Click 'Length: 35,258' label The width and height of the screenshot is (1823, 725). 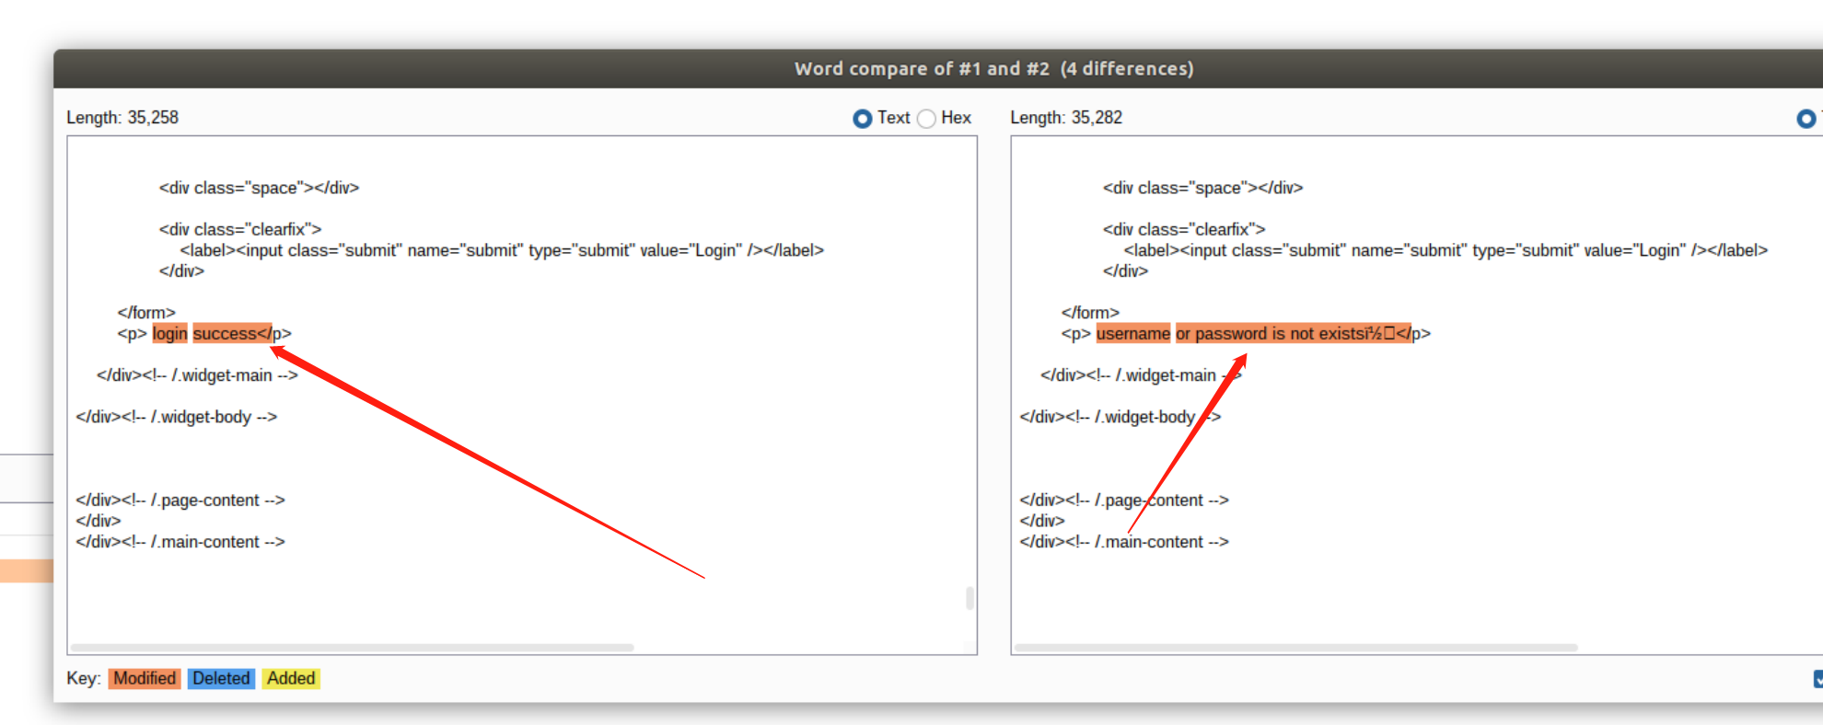click(x=122, y=118)
